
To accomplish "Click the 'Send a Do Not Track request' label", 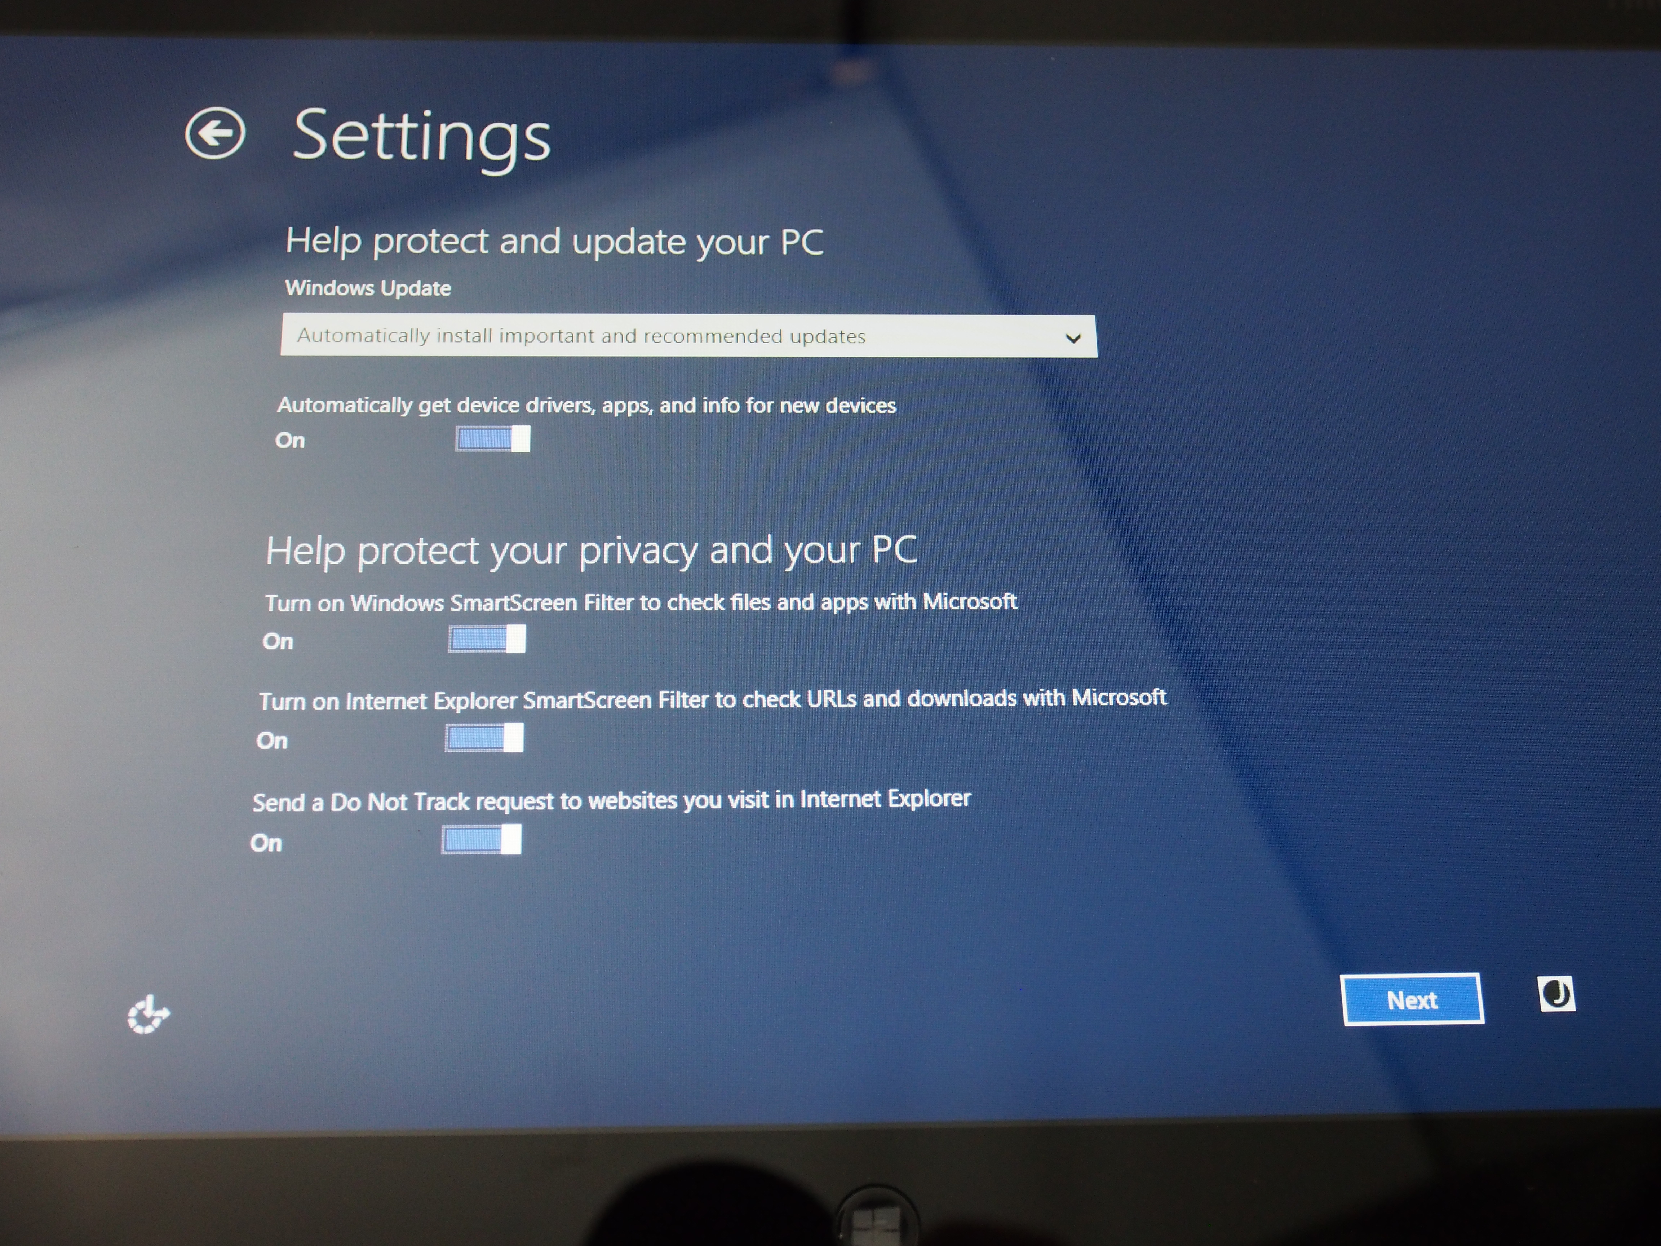I will (611, 801).
